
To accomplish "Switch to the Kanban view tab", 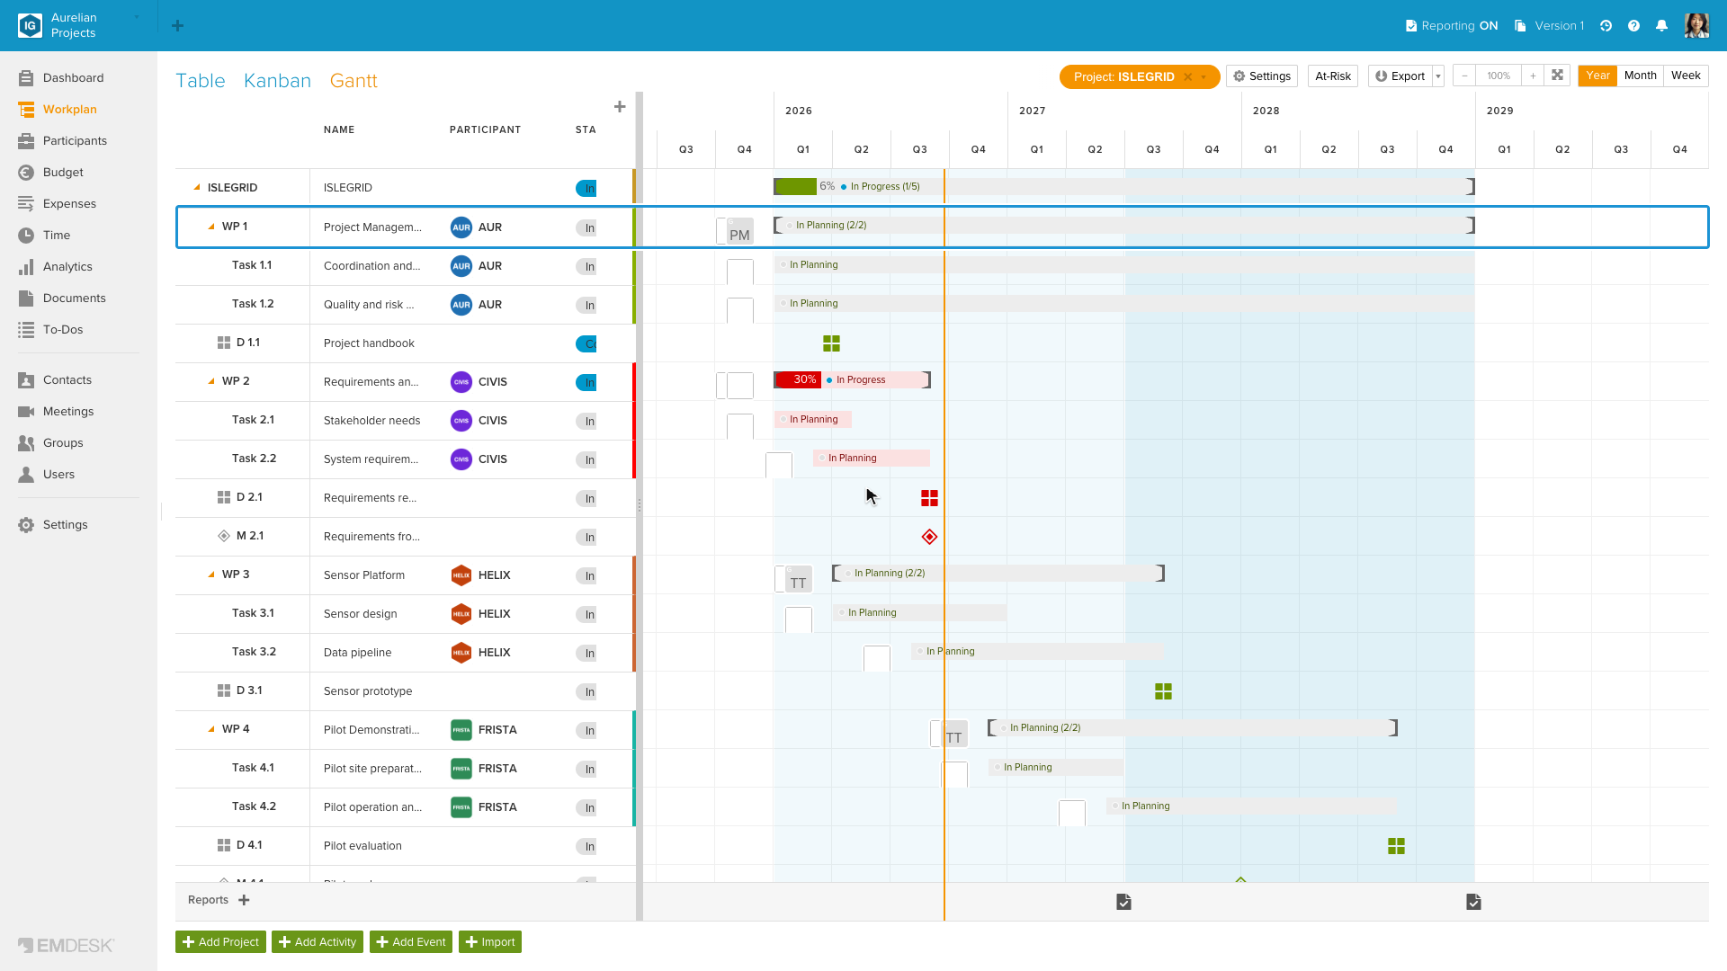I will 277,81.
